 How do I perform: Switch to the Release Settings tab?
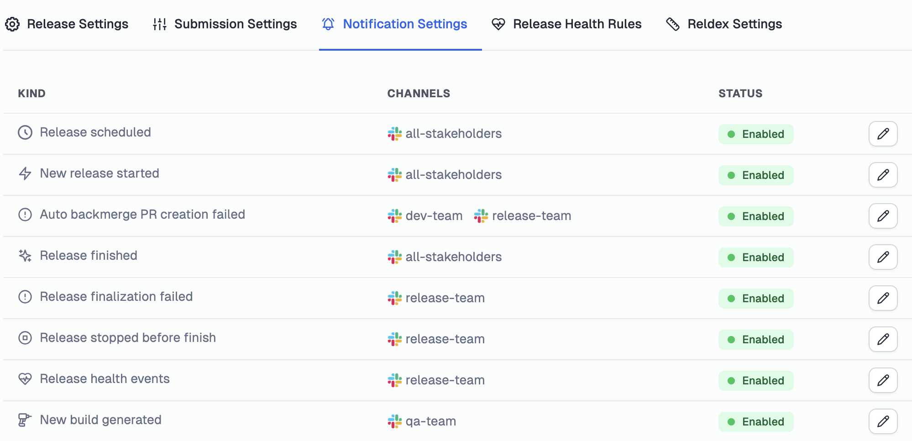coord(67,24)
